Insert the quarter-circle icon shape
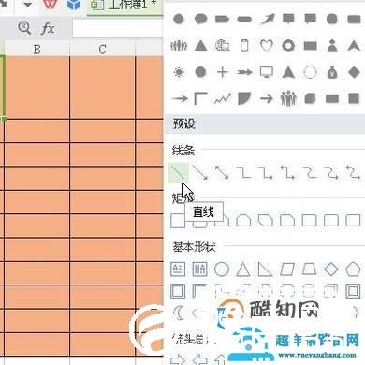The image size is (365, 365). click(244, 99)
